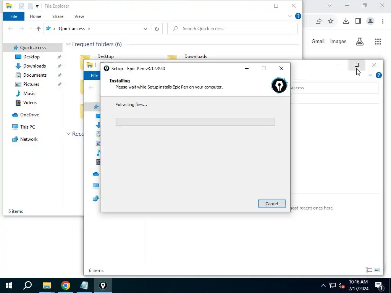The height and width of the screenshot is (293, 391).
Task: Select Quick access in navigation pane
Action: [33, 48]
